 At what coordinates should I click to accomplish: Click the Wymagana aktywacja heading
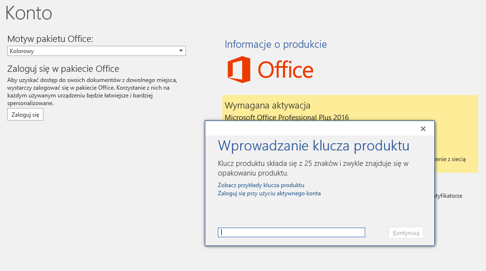coord(268,106)
